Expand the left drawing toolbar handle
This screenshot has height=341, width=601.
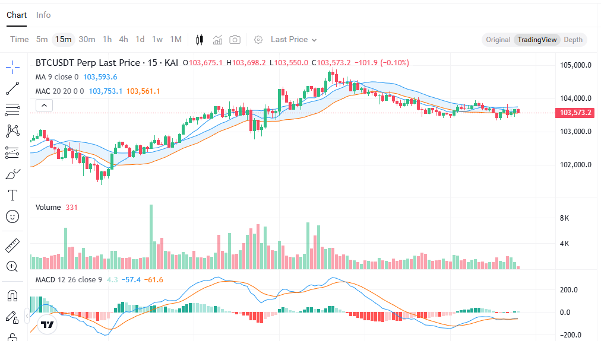tap(27, 316)
